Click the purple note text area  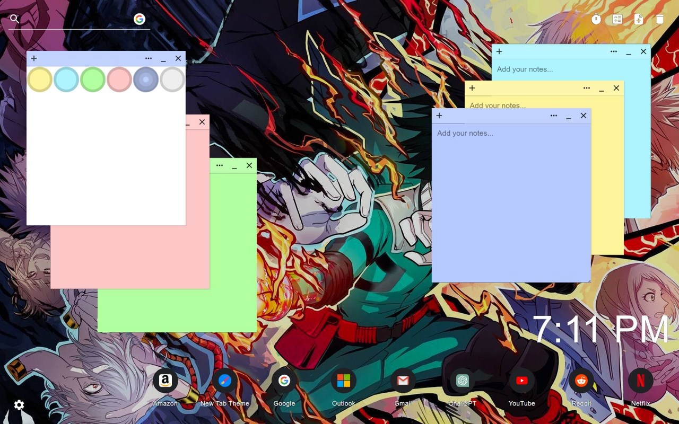click(x=511, y=202)
